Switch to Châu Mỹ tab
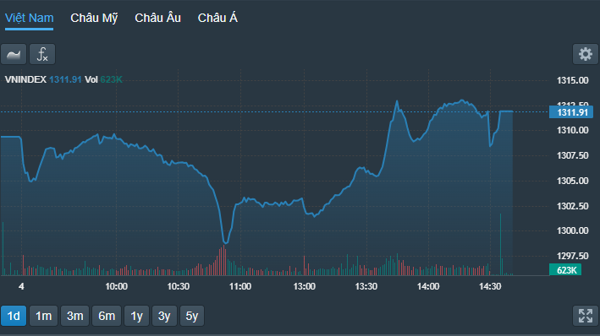Image resolution: width=600 pixels, height=336 pixels. [x=94, y=18]
